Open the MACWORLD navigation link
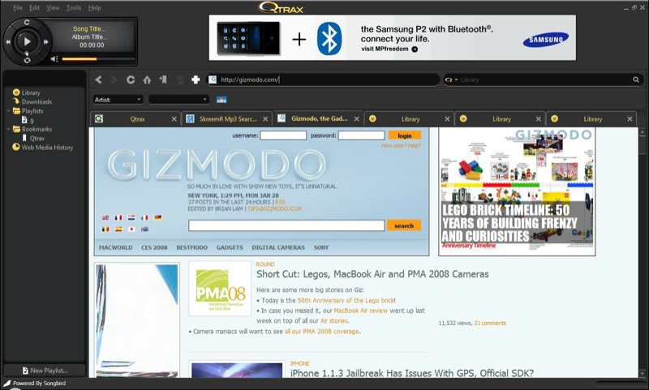This screenshot has width=649, height=390. (115, 247)
